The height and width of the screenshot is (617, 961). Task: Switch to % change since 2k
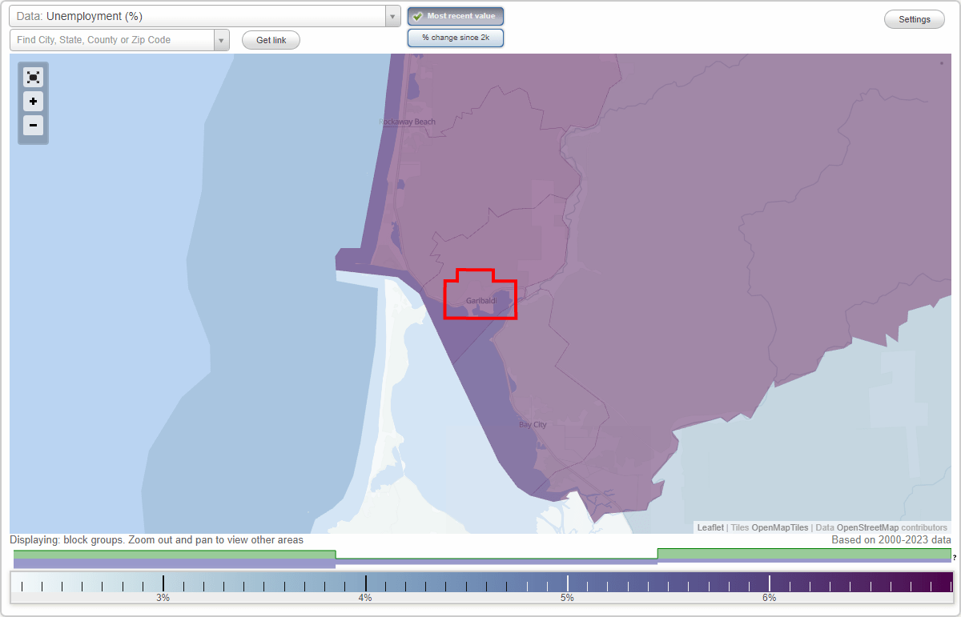coord(456,38)
